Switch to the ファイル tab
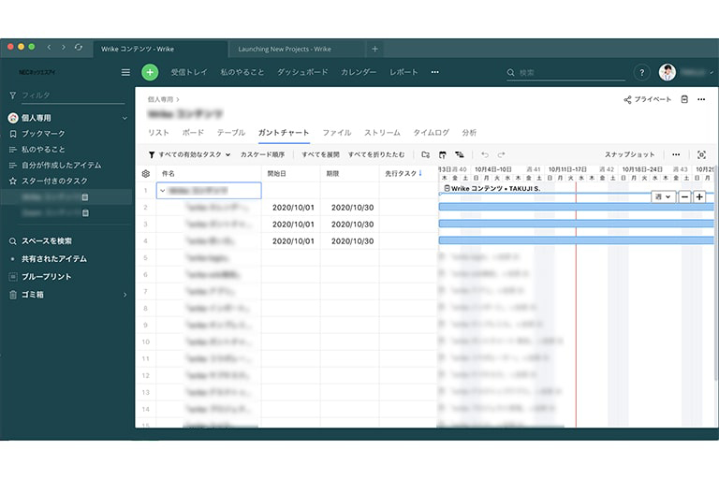The image size is (719, 479). pos(337,133)
